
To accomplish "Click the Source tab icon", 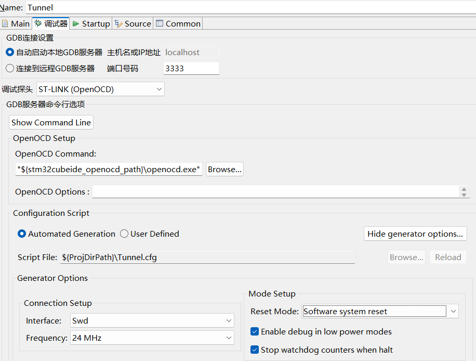I will click(x=118, y=23).
